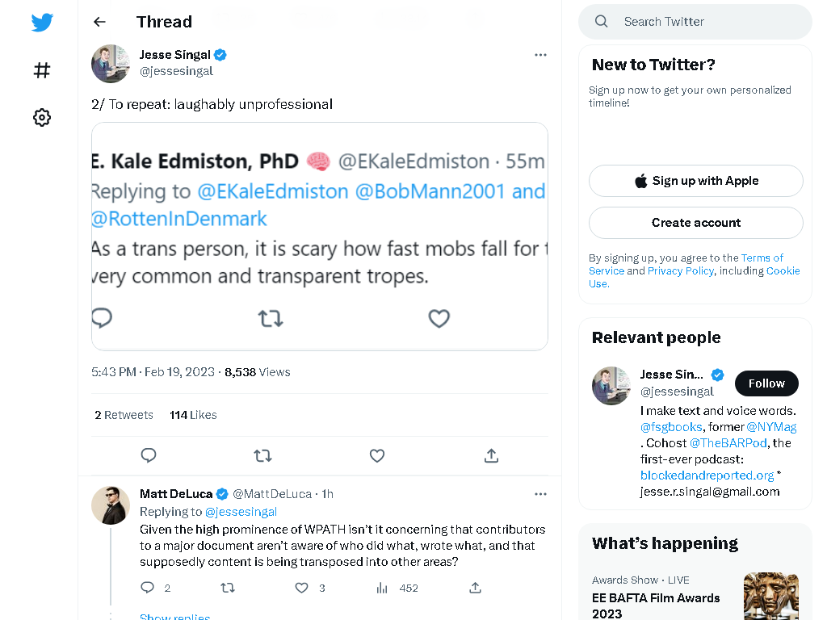Viewport: 827px width, 620px height.
Task: View analytics on Matt DeLuca's reply
Action: pos(382,588)
